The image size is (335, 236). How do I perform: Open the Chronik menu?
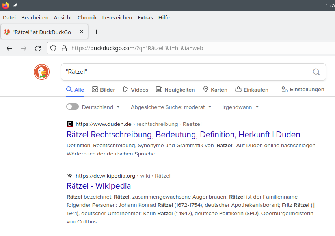click(x=87, y=17)
